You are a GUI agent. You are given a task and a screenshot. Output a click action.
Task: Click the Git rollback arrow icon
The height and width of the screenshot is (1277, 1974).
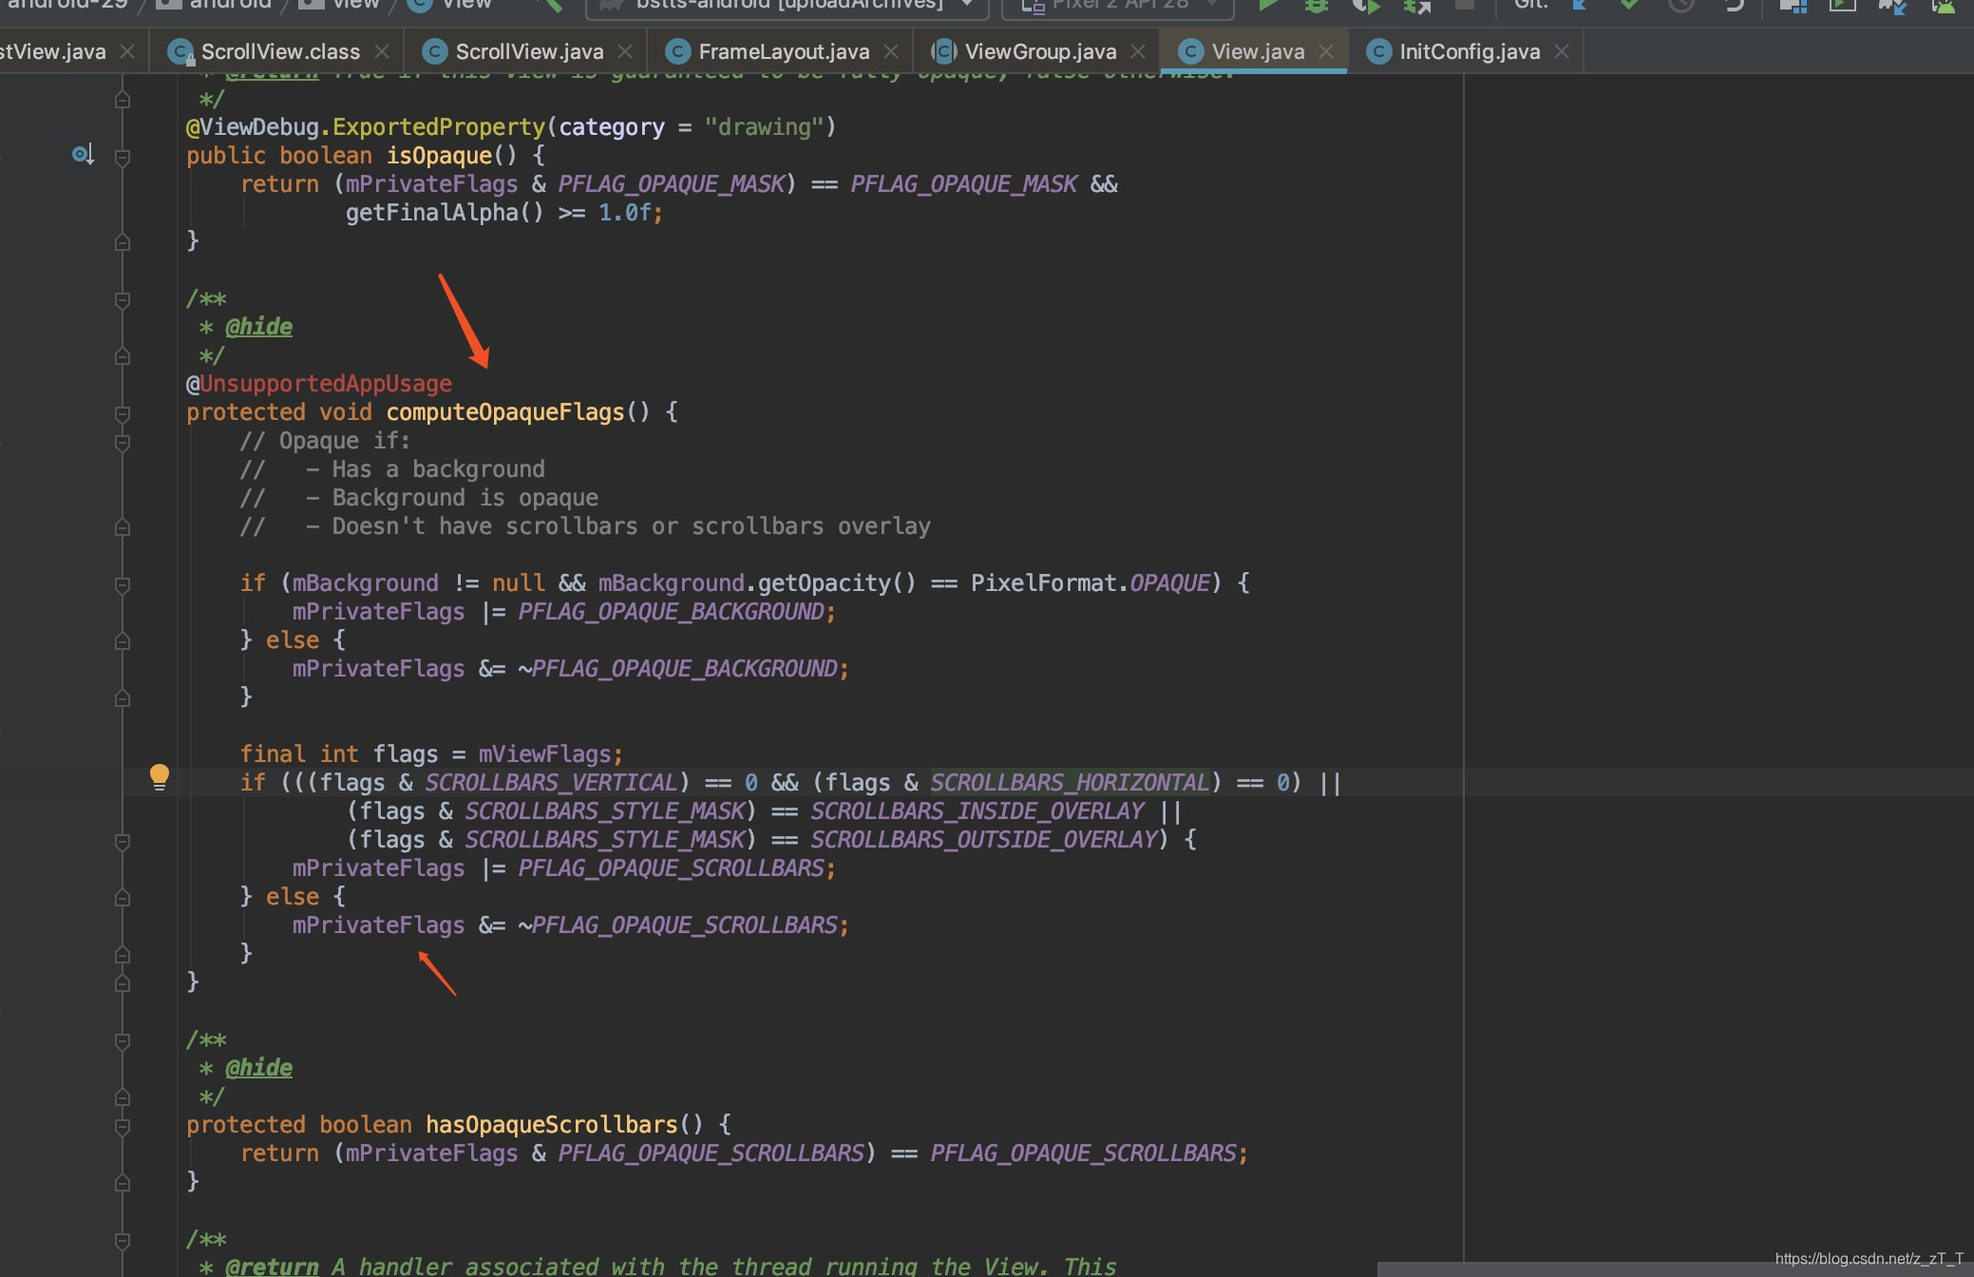(1735, 6)
